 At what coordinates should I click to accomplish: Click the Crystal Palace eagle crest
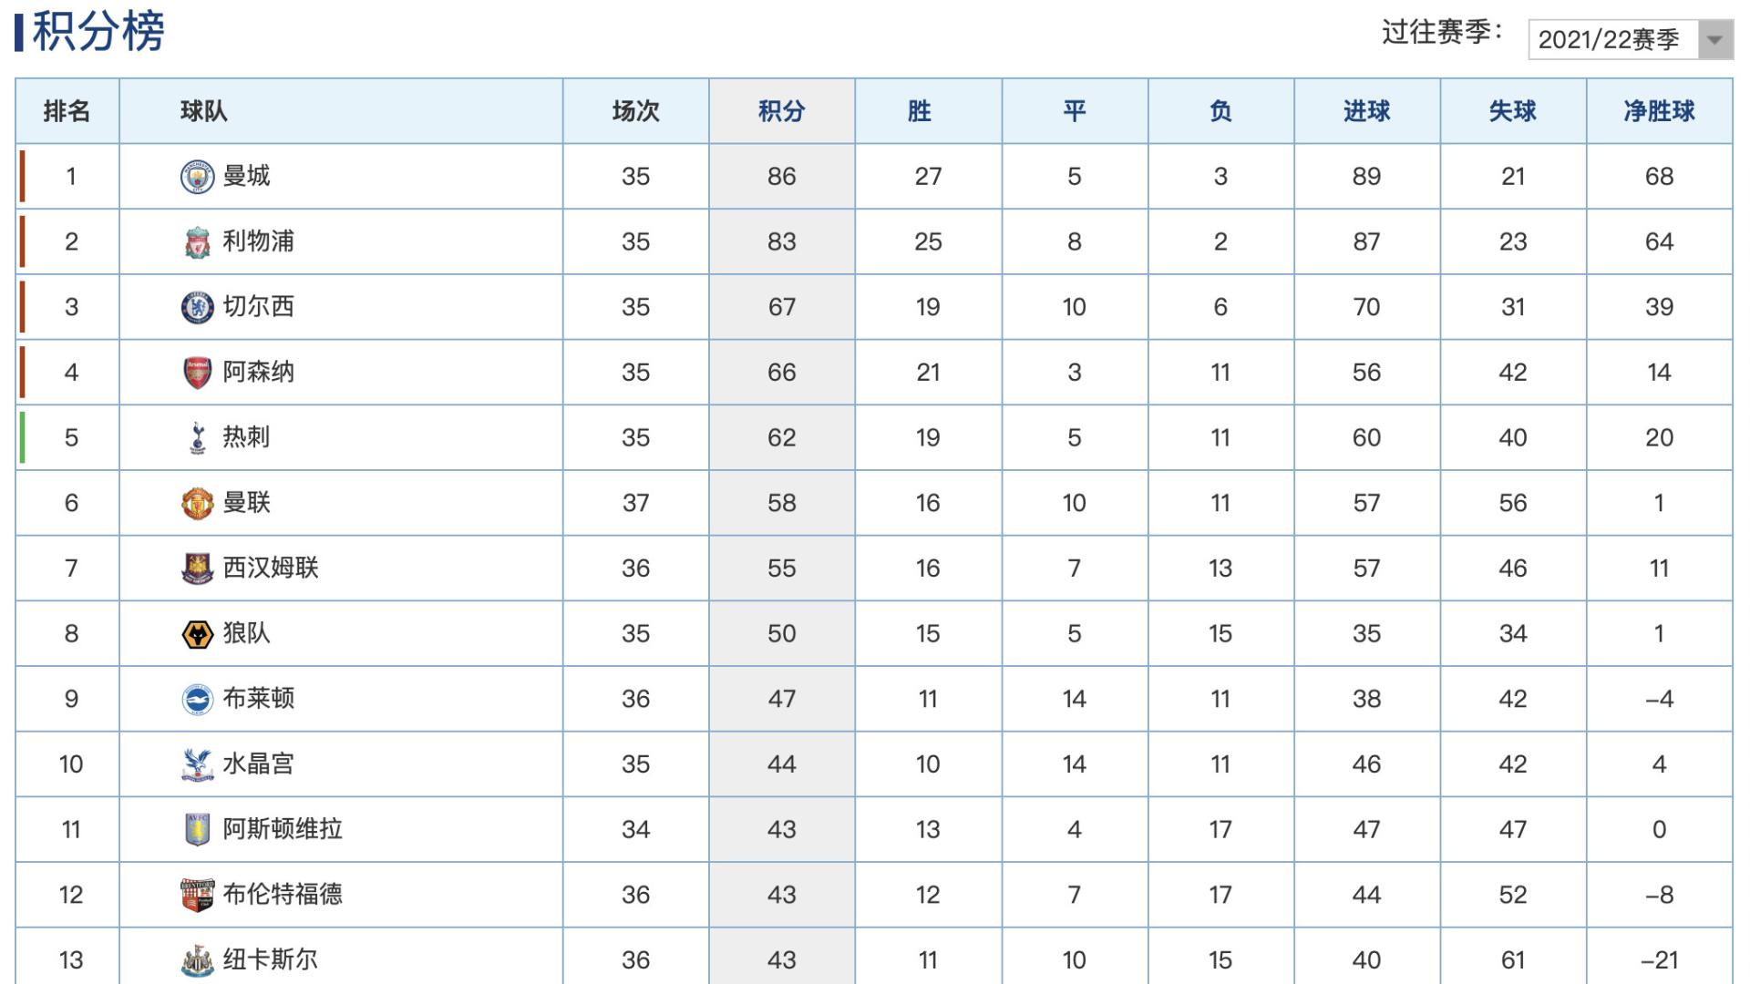(197, 764)
